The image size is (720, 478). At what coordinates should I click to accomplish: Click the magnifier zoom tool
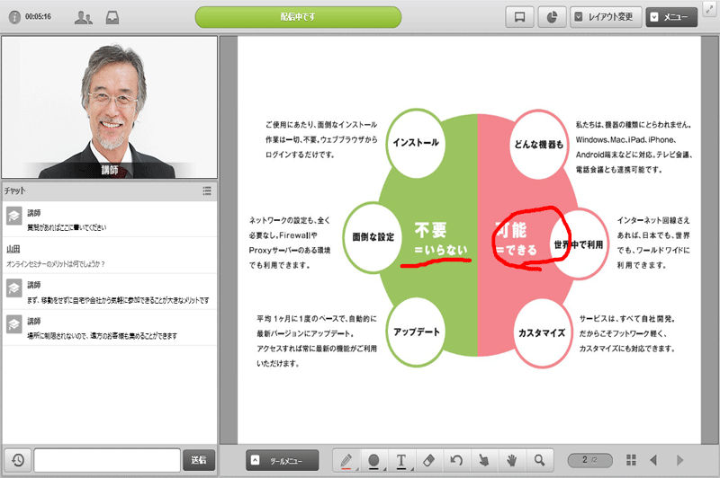click(x=539, y=460)
